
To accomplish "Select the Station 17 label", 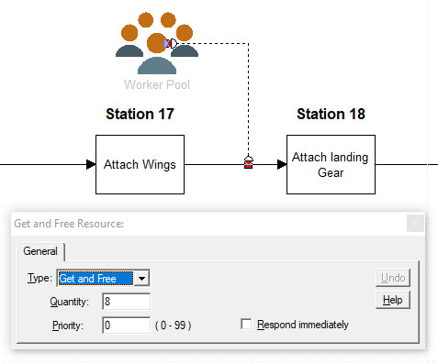I will [x=140, y=114].
